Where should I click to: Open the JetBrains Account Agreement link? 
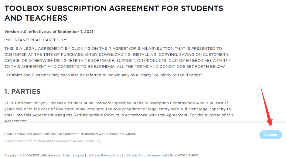(x=145, y=155)
